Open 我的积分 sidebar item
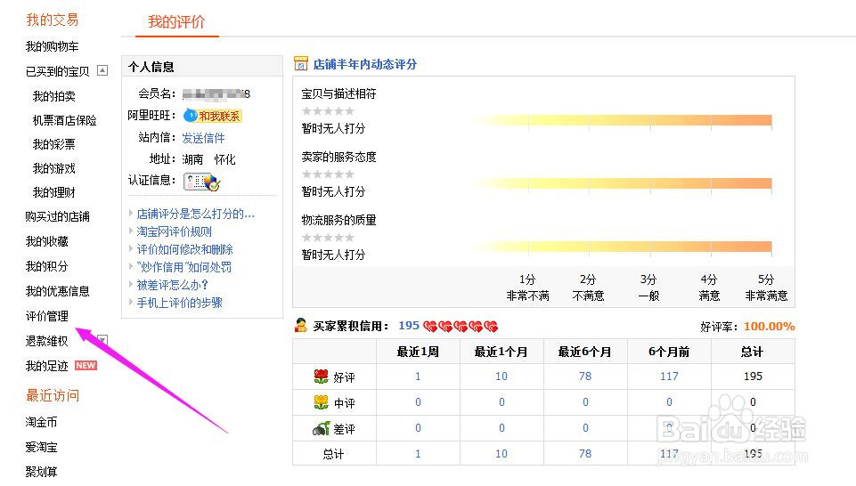 pos(47,266)
